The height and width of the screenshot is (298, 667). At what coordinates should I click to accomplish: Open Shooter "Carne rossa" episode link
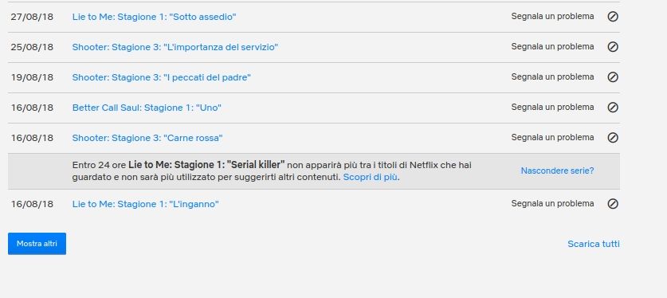coord(147,138)
